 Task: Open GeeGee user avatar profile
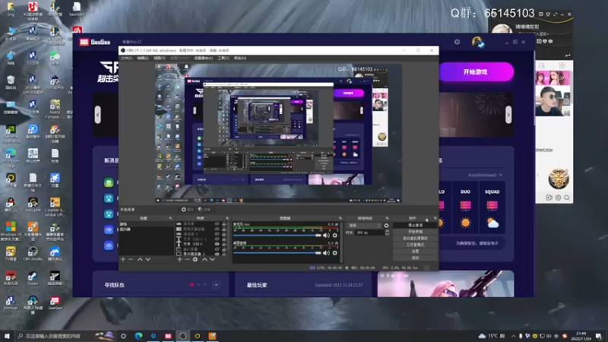477,42
